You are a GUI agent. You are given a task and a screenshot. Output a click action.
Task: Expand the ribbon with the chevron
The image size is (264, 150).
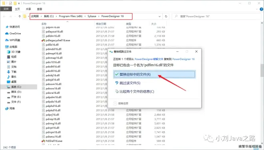(x=256, y=9)
